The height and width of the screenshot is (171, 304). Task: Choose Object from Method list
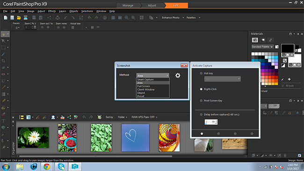coord(141,93)
